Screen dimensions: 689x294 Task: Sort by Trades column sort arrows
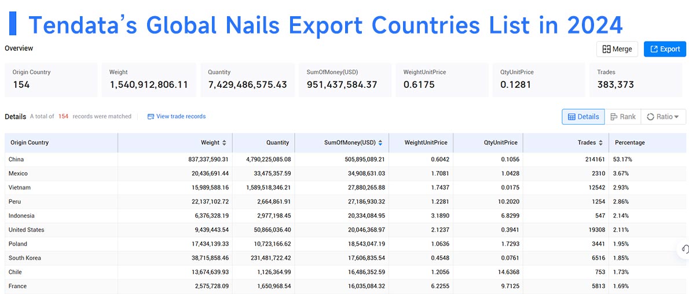click(600, 143)
